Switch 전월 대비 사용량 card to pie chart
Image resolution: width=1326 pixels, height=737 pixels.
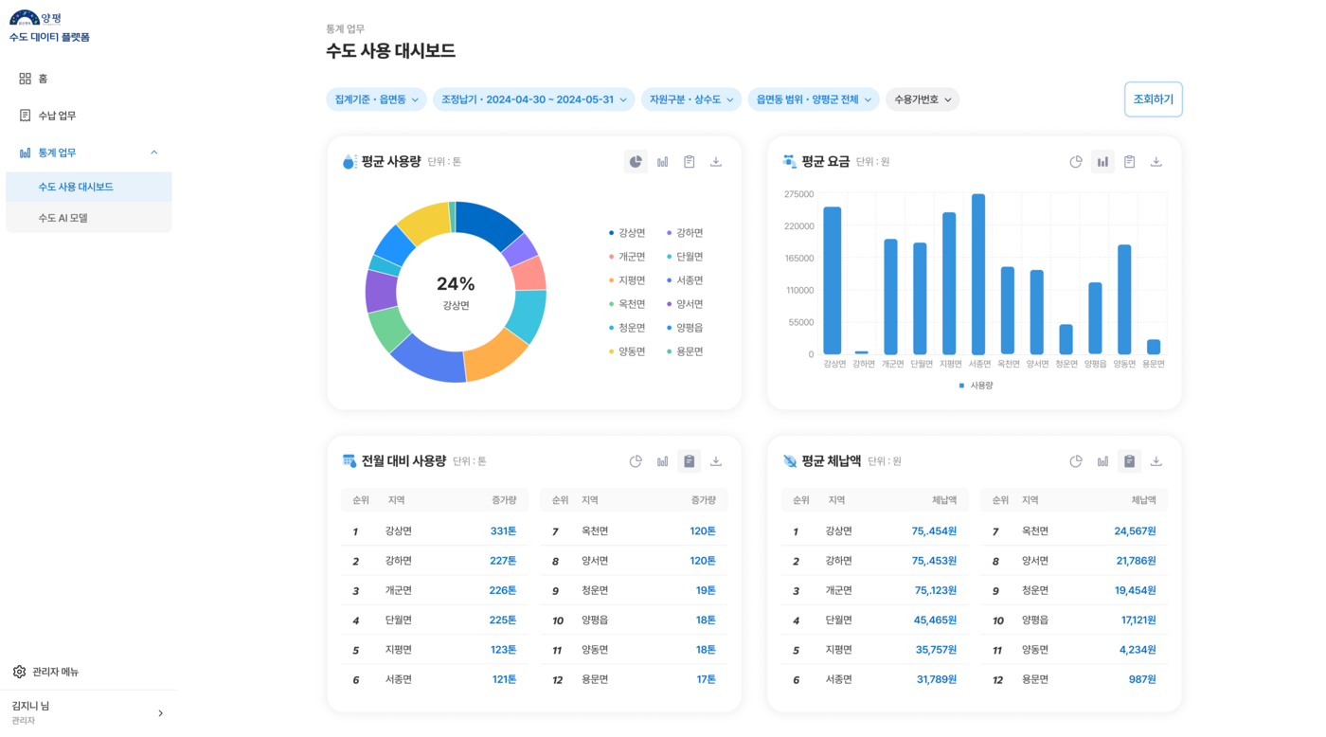pyautogui.click(x=636, y=461)
